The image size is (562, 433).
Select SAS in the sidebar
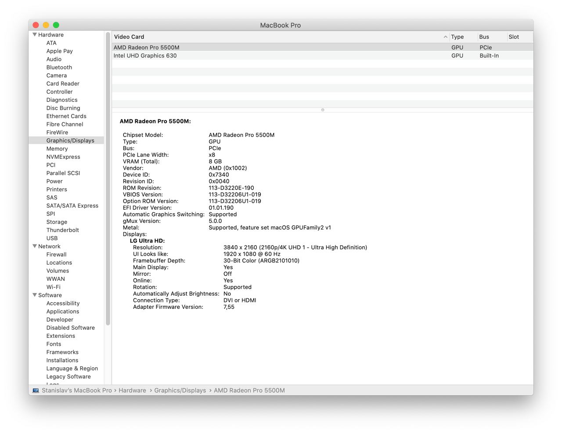[x=52, y=197]
